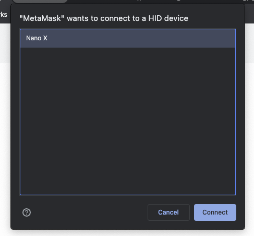Highlight the Nano X row in list

128,38
